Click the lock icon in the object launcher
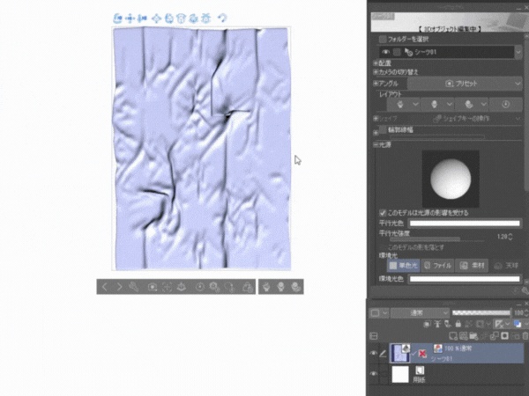The height and width of the screenshot is (396, 529). 248,287
